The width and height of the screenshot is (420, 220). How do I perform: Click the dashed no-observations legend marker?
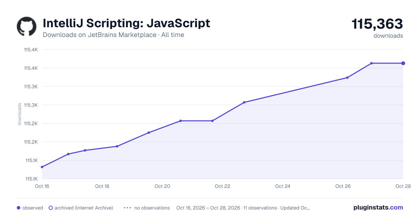[127, 208]
